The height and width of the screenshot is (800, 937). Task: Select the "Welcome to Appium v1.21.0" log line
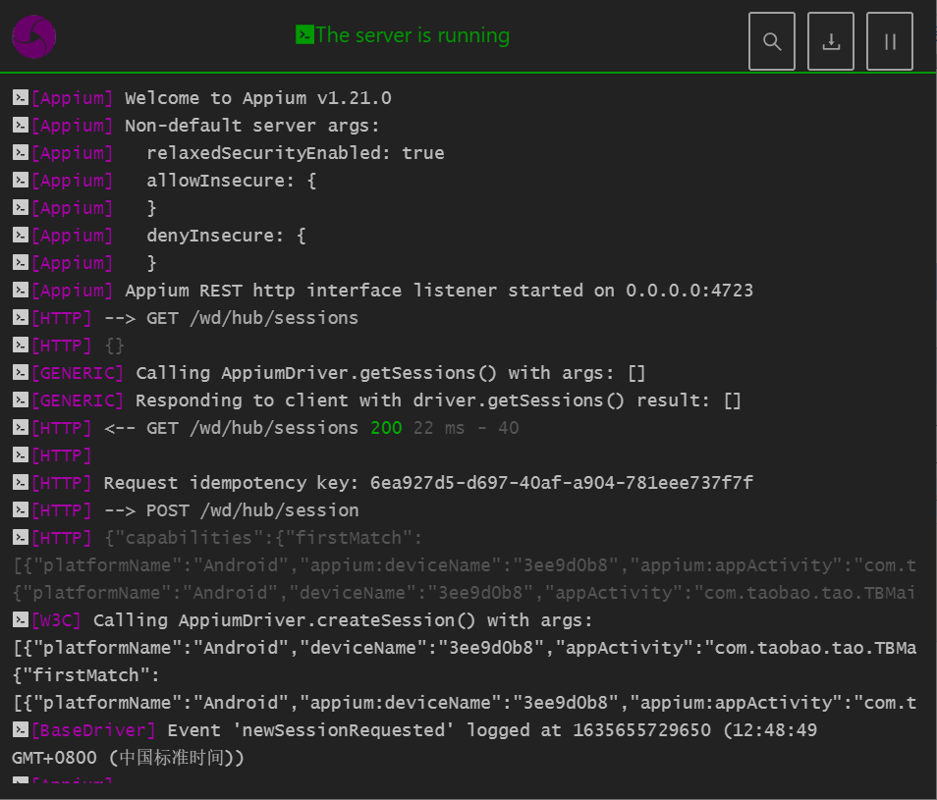click(257, 98)
